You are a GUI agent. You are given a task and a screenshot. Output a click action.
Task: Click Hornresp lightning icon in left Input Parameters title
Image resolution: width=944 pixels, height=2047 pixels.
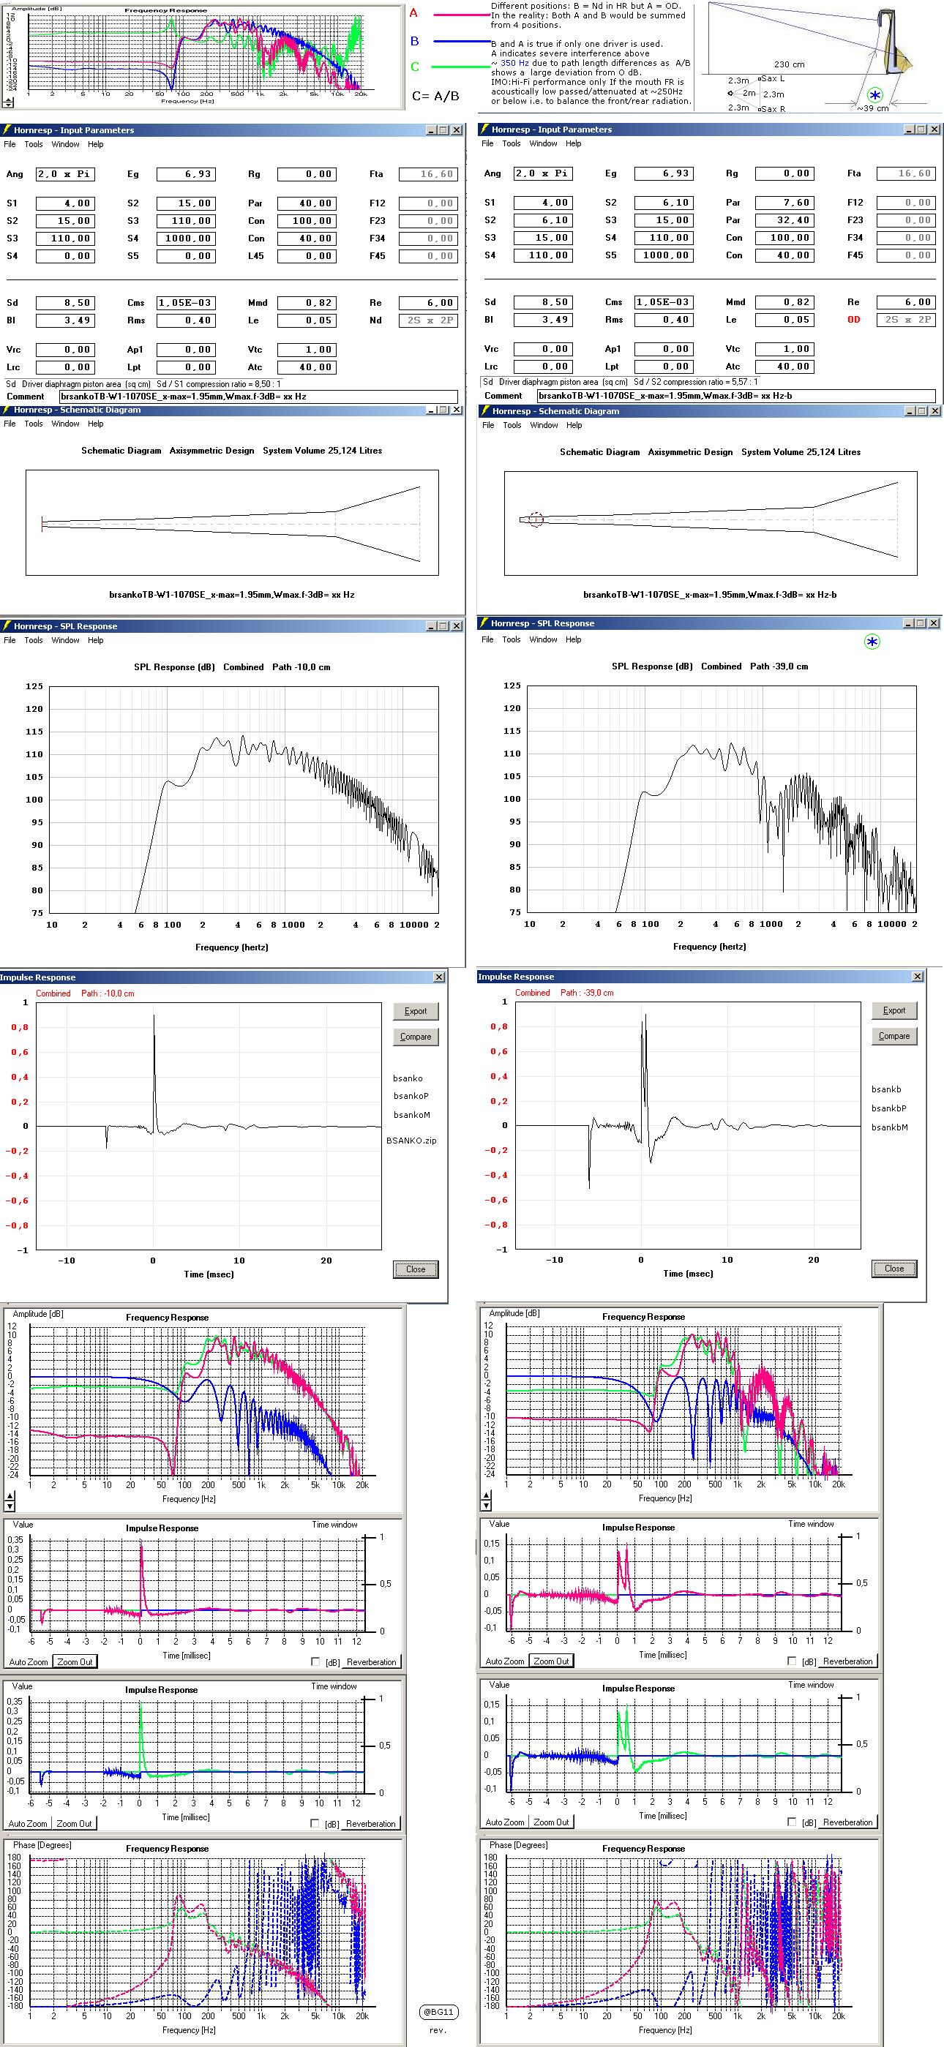7,129
